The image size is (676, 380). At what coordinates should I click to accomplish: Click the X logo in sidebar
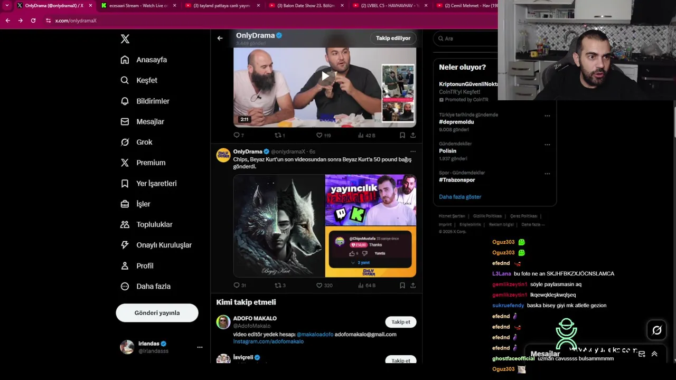coord(125,39)
